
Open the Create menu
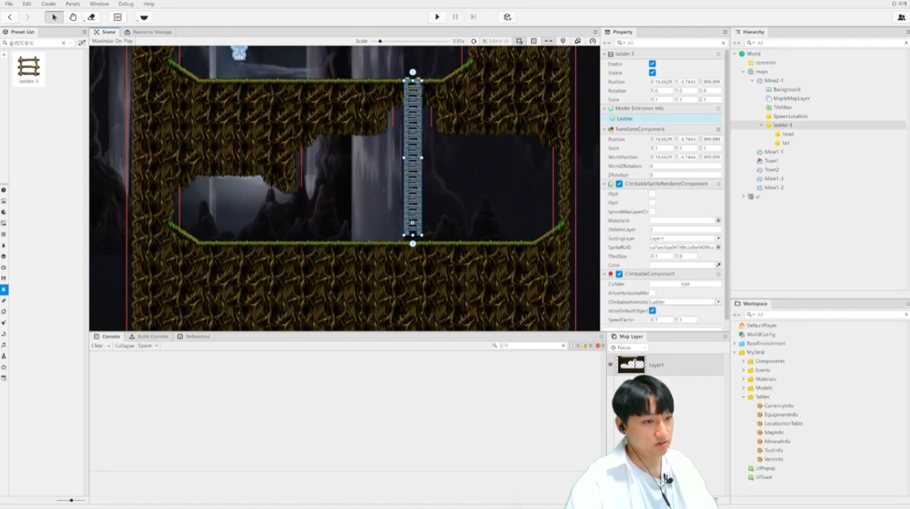[48, 4]
